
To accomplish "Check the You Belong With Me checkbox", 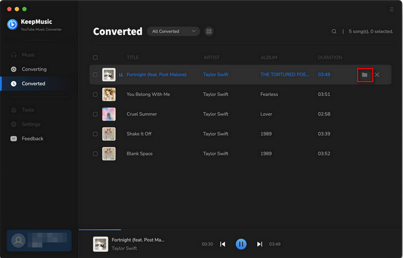I will 95,95.
